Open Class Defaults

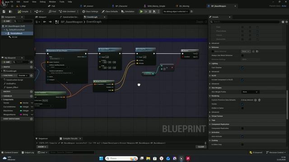pos(110,12)
